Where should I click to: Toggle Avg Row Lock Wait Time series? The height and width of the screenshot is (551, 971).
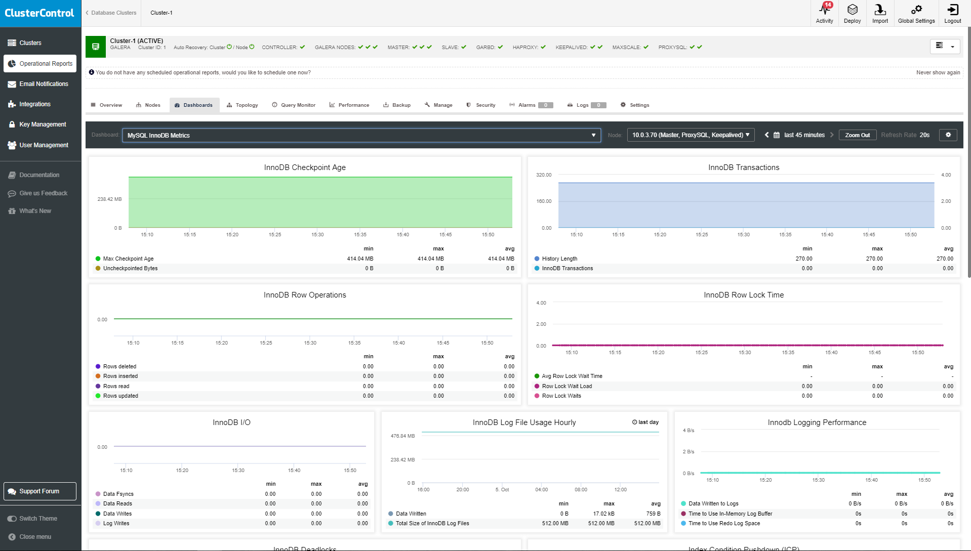[569, 376]
